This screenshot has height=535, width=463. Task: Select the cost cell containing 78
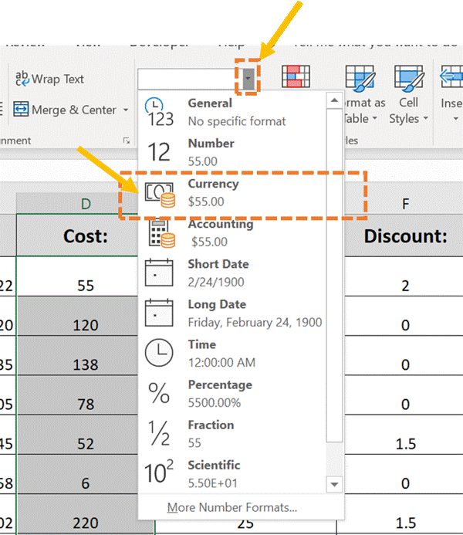[x=77, y=395]
